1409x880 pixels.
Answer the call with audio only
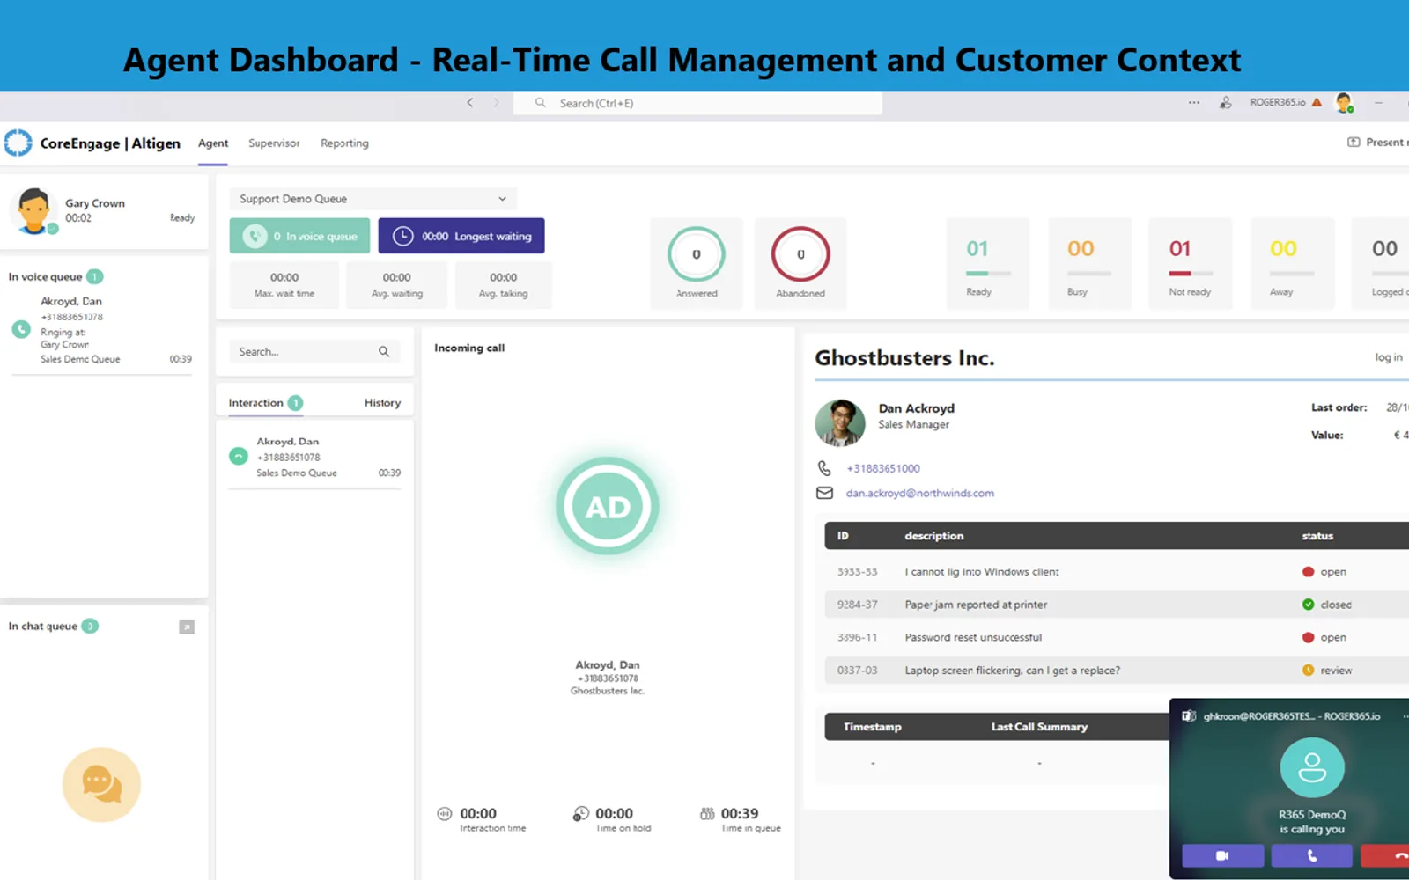1312,855
